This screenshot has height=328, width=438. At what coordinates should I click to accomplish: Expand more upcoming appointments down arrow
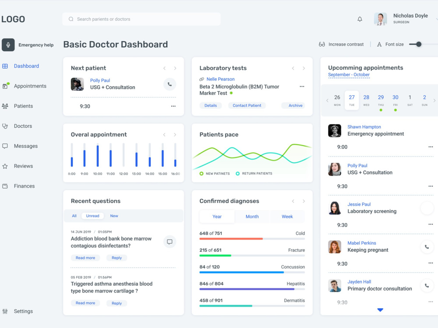(x=380, y=310)
